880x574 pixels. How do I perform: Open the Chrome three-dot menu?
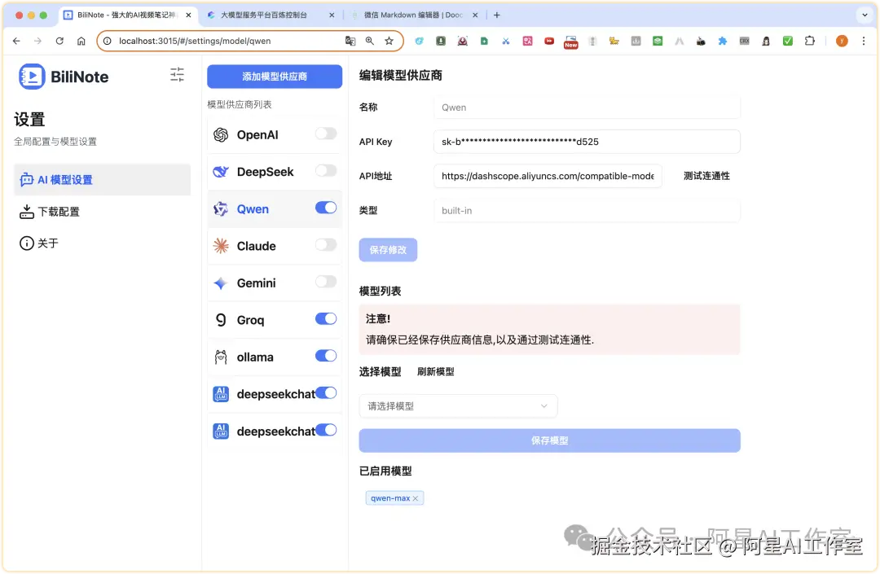[863, 41]
